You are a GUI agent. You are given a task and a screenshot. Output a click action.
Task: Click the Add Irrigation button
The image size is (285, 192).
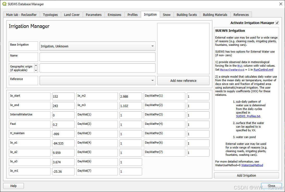coord(246,175)
